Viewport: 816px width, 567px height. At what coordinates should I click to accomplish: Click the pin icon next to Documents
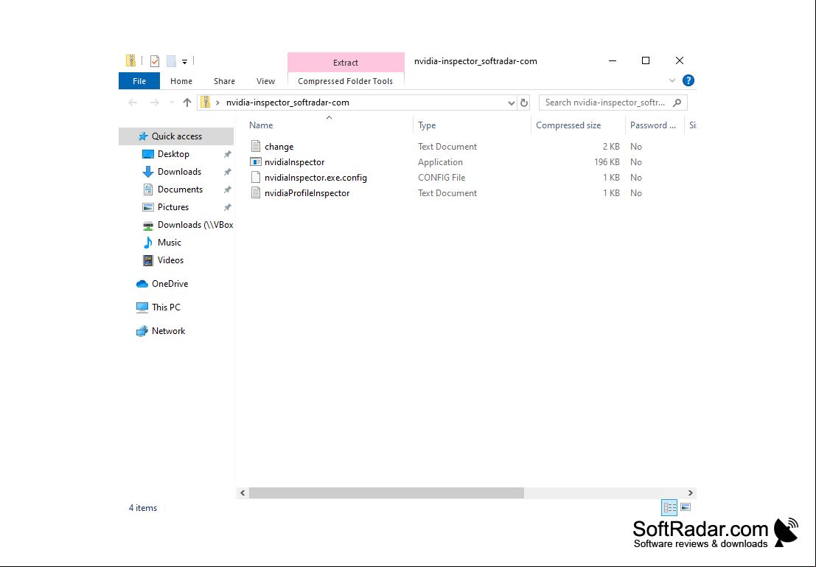click(228, 189)
